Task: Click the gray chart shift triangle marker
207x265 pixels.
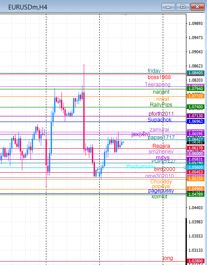Action: click(125, 15)
